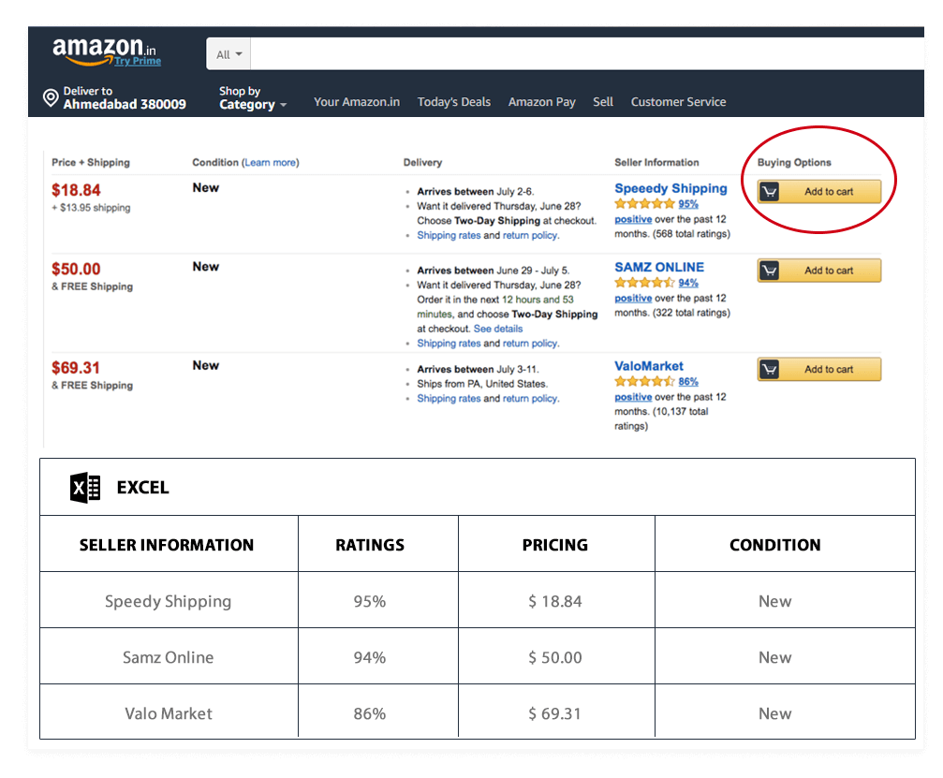The image size is (943, 778).
Task: Select the $ 18.84 pricing cell
Action: [x=556, y=600]
